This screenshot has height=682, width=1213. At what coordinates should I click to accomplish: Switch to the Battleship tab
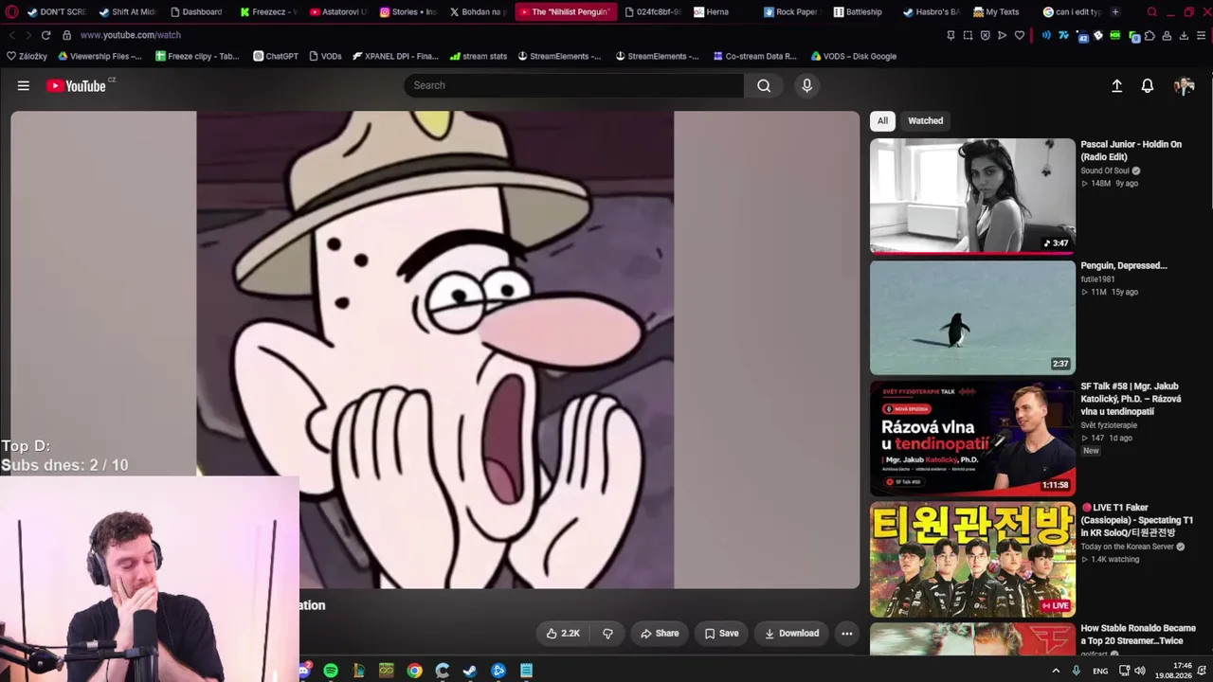coord(859,12)
